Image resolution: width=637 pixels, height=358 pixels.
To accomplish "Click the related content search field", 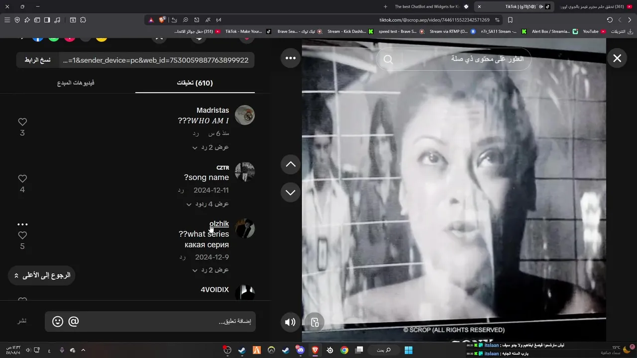I will click(453, 59).
